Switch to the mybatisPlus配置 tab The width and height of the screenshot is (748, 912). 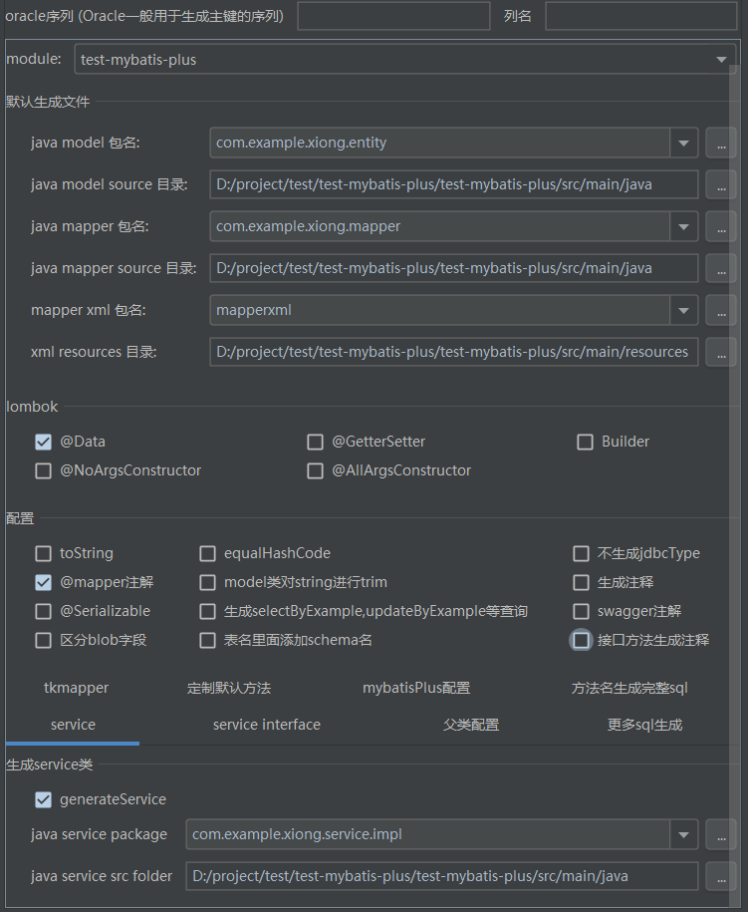tap(415, 688)
